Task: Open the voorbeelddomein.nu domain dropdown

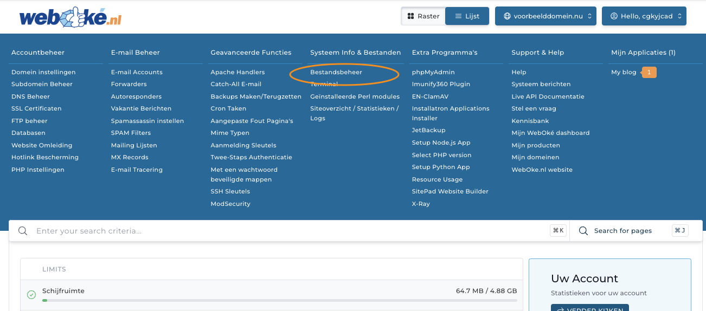Action: pos(545,16)
